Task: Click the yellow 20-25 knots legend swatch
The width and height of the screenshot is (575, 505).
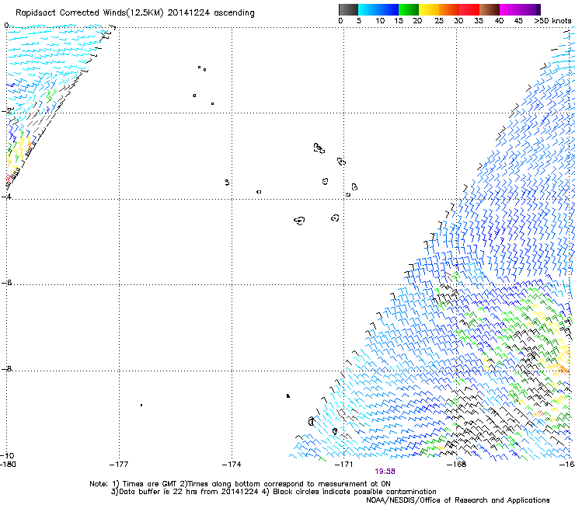Action: (429, 9)
